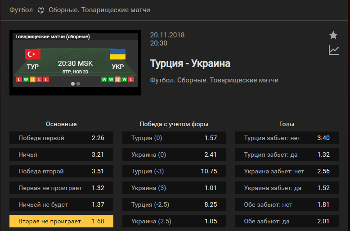Click the УКР team abbreviation
Screen dimensions: 350x231
(x=118, y=67)
